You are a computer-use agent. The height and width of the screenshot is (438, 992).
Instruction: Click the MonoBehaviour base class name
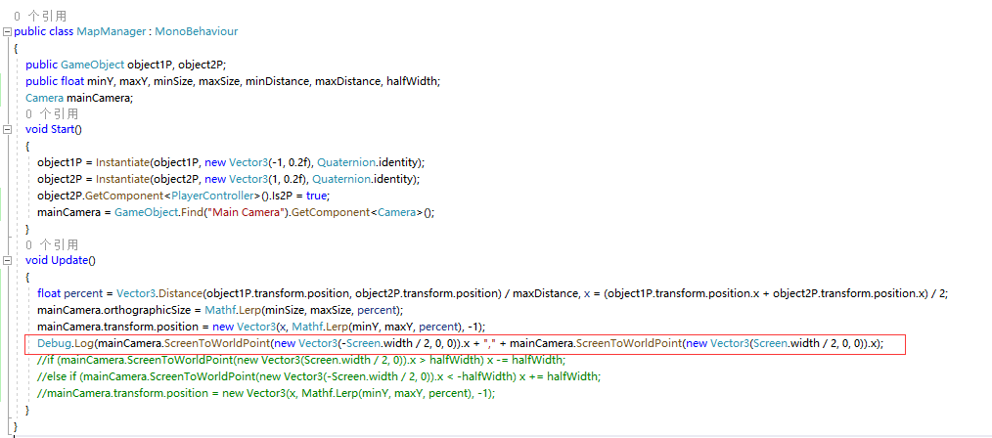pyautogui.click(x=196, y=31)
